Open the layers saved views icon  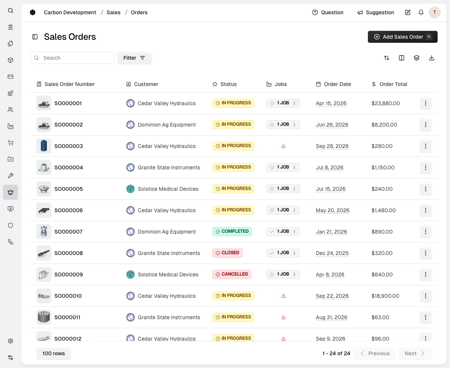coord(417,58)
